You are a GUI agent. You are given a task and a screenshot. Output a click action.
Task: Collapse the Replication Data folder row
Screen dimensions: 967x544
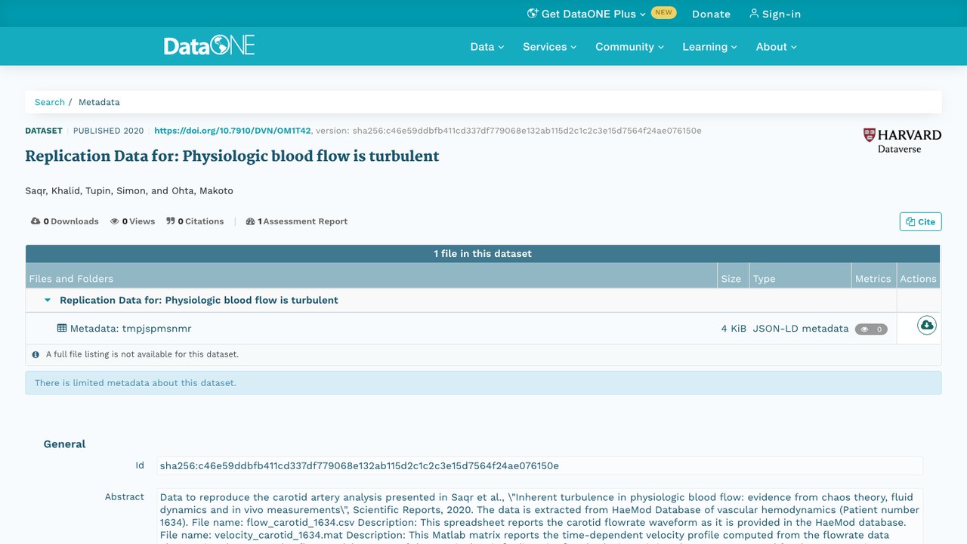(x=48, y=300)
